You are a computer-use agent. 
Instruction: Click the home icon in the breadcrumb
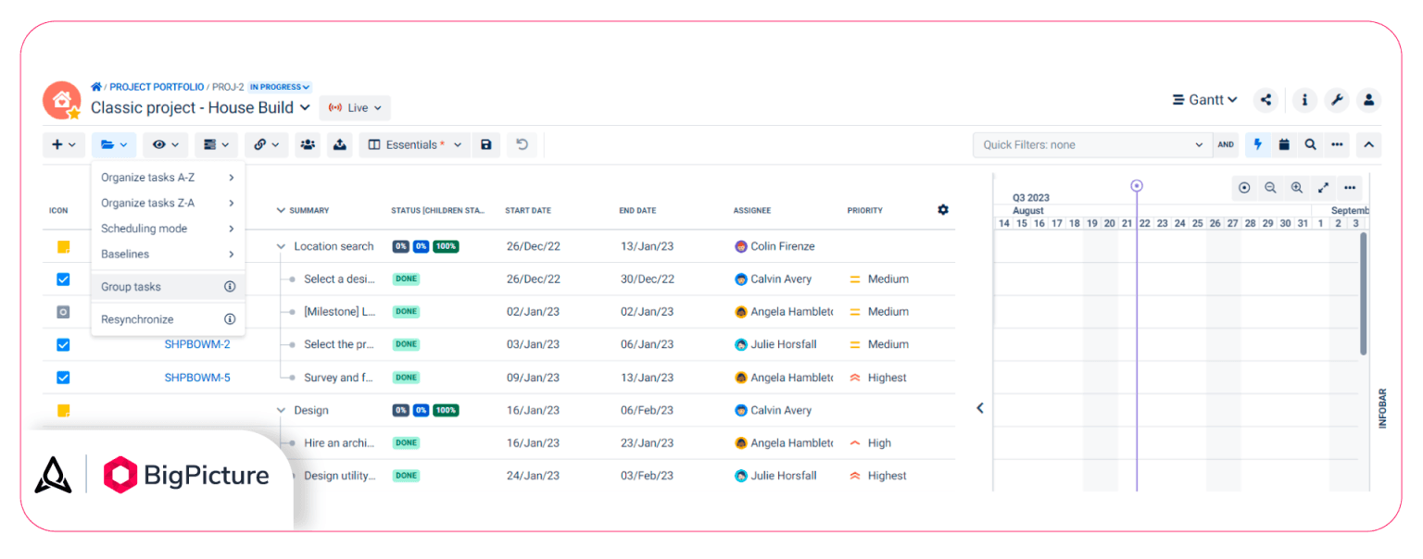96,87
